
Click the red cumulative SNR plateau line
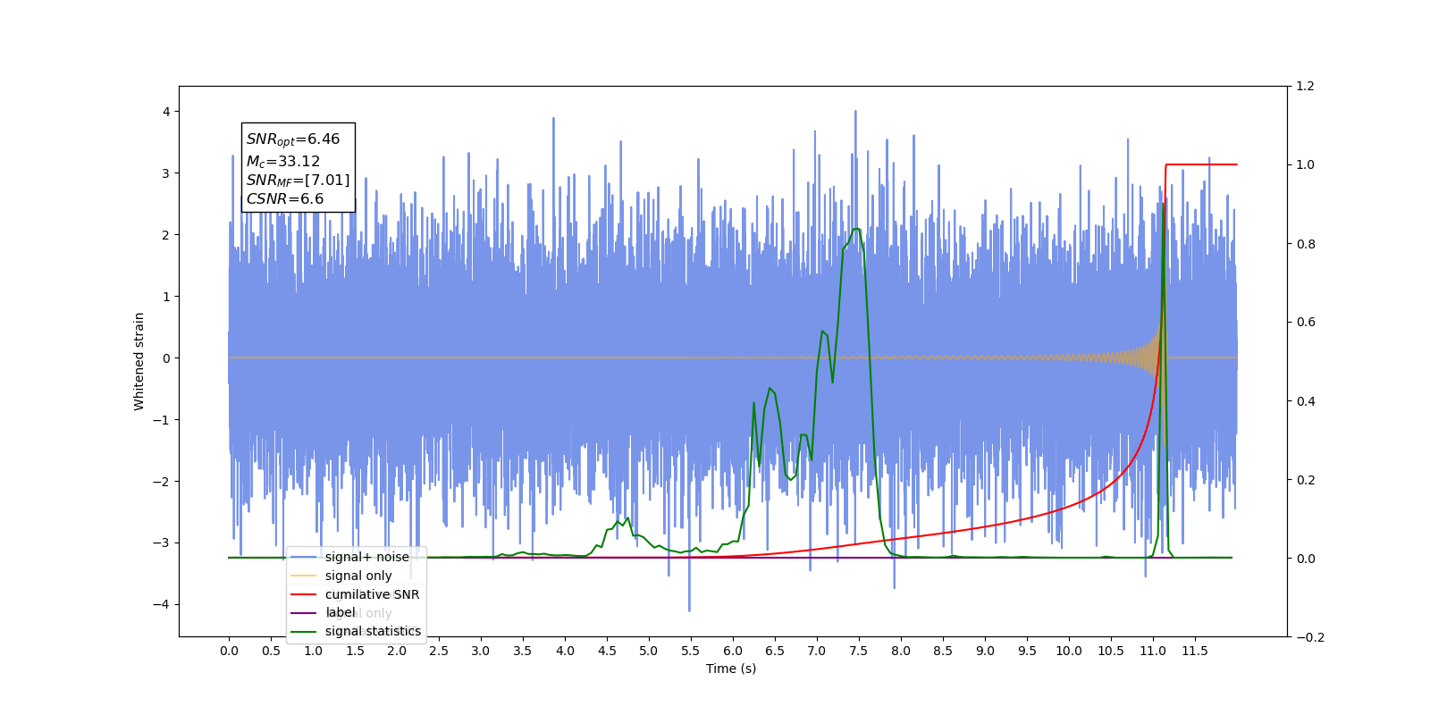(x=1201, y=164)
